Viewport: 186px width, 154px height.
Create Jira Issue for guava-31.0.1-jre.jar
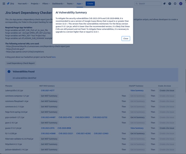tap(167, 128)
